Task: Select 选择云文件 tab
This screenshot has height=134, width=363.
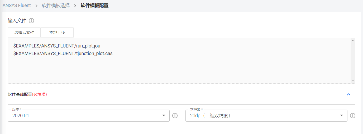Action: [24, 33]
